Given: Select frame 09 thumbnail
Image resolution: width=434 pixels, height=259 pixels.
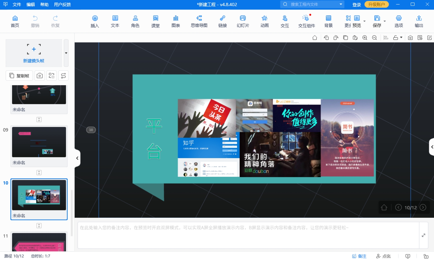Looking at the screenshot, I should pos(39,142).
